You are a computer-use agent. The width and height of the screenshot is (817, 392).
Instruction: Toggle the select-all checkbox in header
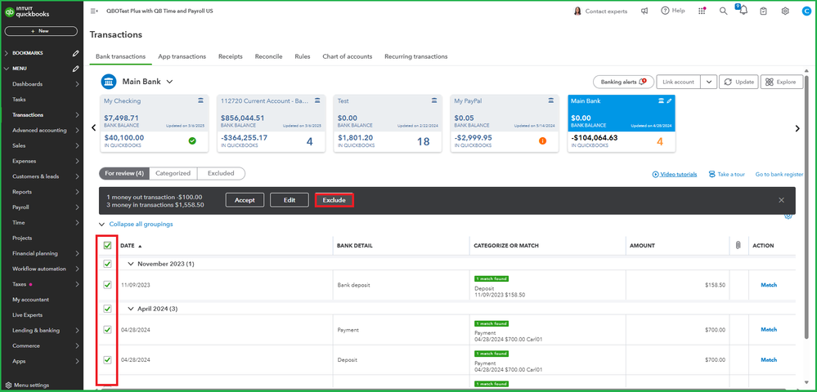(108, 246)
